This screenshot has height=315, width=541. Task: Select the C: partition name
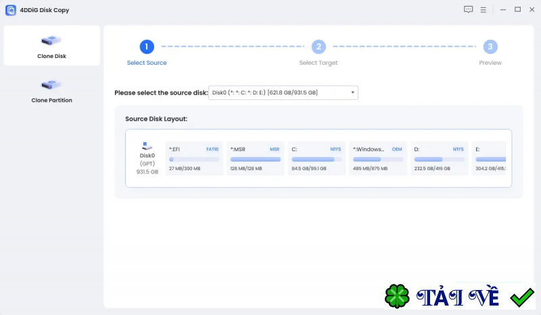294,149
